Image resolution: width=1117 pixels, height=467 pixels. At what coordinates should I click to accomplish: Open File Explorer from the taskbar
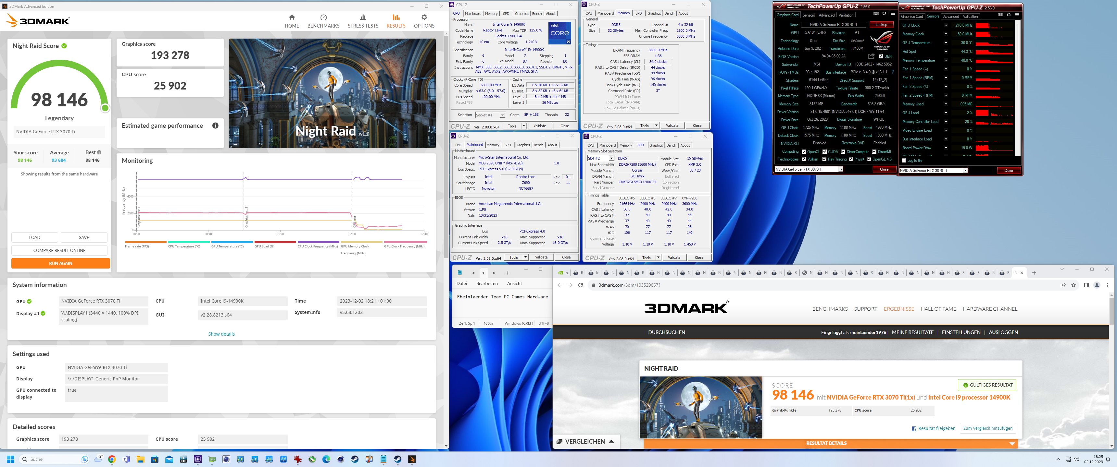coord(141,459)
